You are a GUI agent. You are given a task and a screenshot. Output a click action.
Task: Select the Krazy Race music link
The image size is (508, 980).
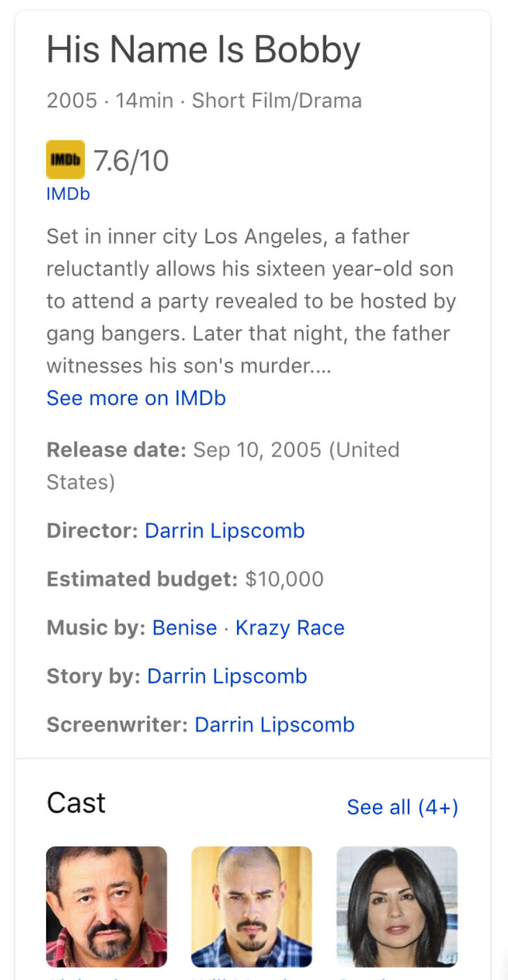(x=290, y=628)
